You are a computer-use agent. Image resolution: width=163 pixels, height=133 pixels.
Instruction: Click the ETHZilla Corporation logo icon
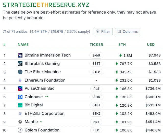[20, 114]
